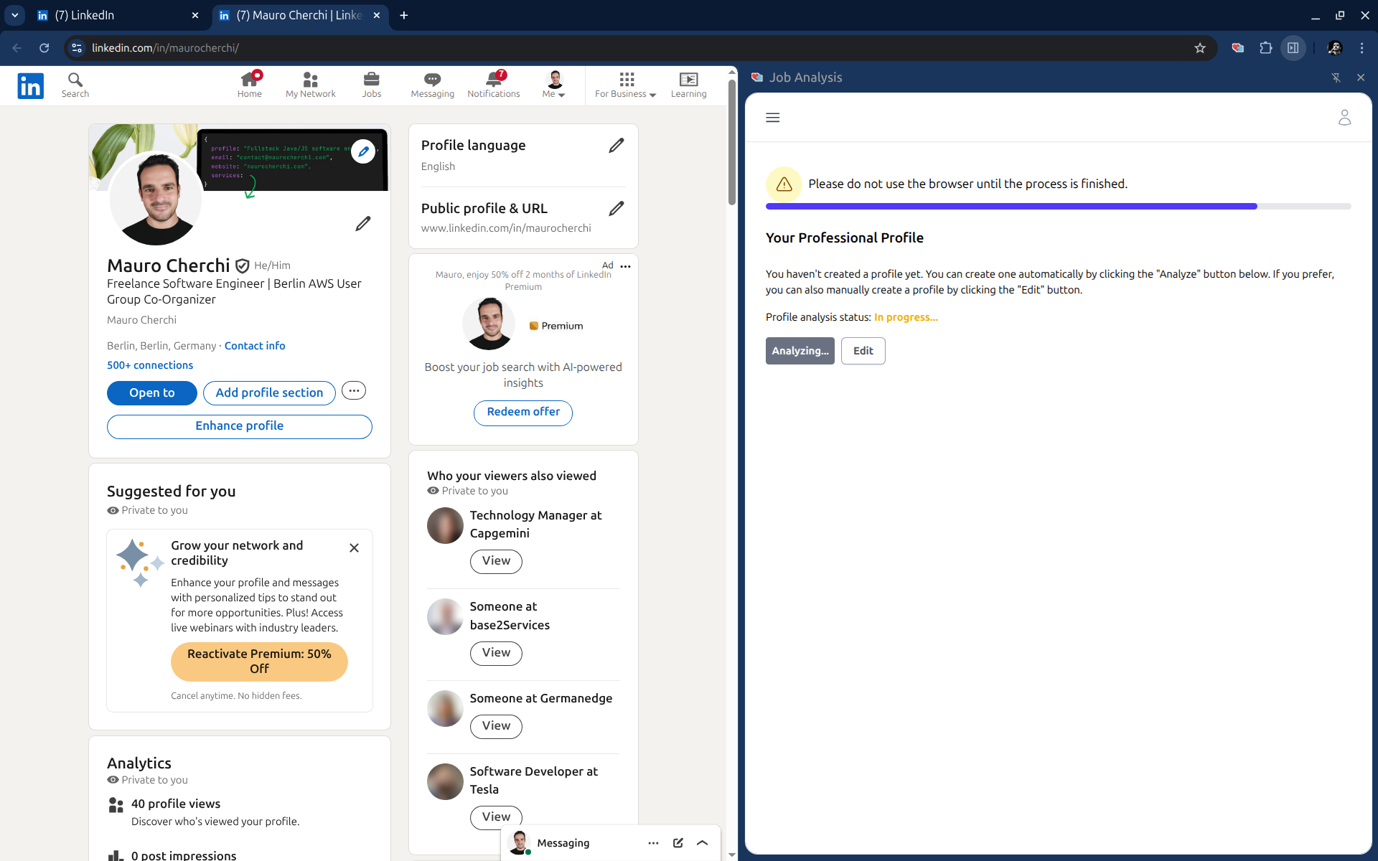This screenshot has width=1378, height=861.
Task: Bookmark this page with star
Action: (x=1200, y=48)
